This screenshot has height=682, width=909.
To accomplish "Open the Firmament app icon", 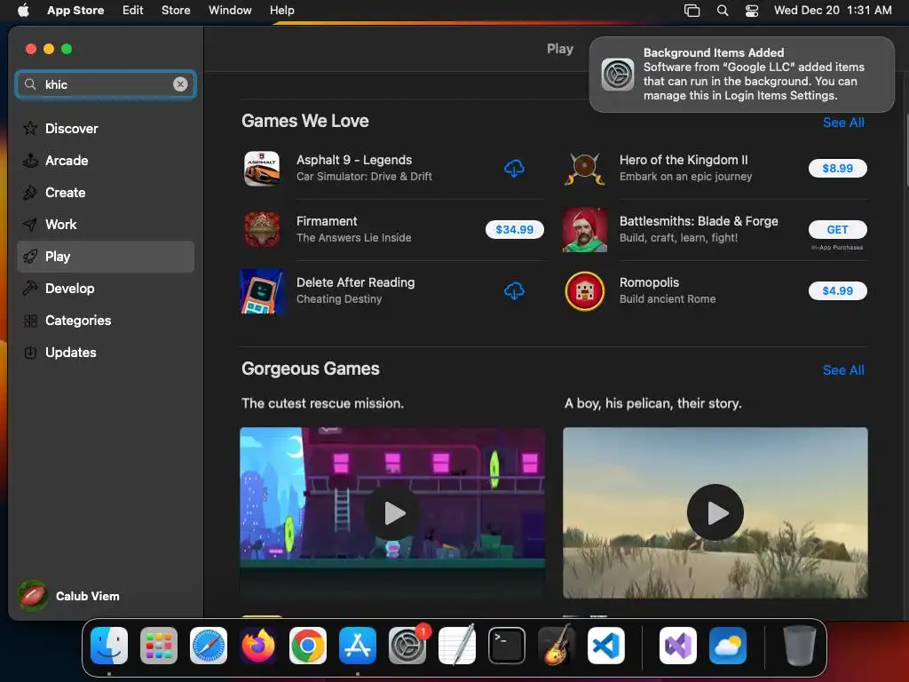I will [x=262, y=230].
